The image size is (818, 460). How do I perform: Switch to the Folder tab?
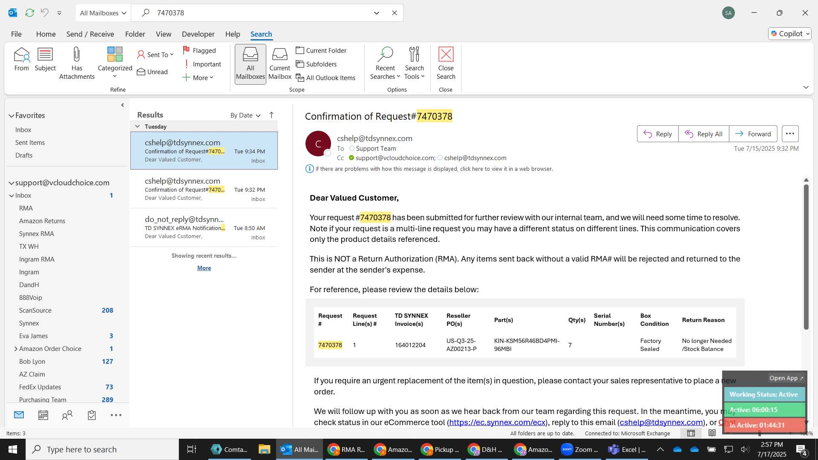point(135,34)
